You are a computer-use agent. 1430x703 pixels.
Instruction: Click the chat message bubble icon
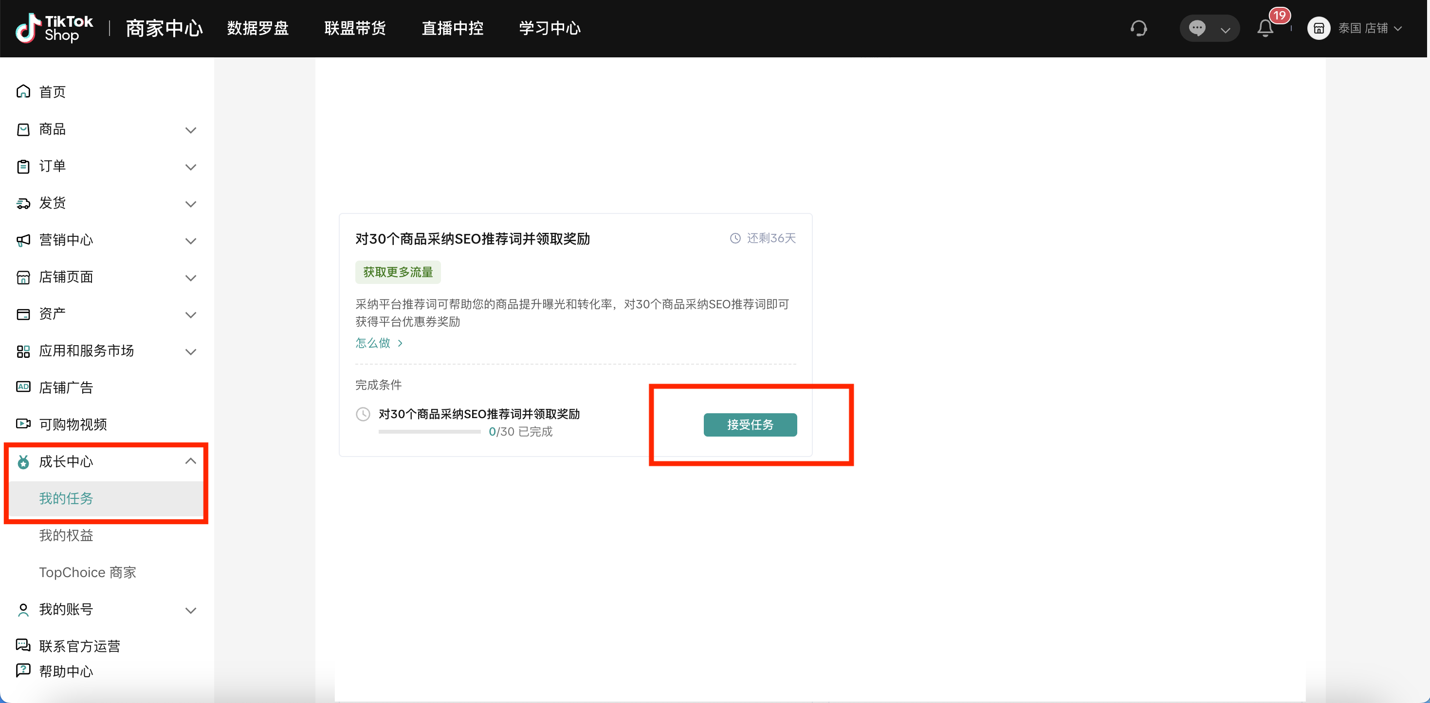1197,28
